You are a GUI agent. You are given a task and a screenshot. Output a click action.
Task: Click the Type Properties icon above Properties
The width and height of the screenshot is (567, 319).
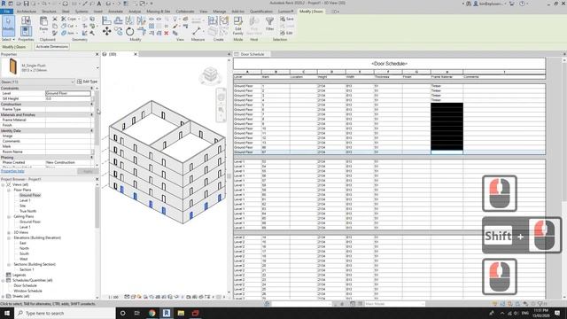pos(26,20)
